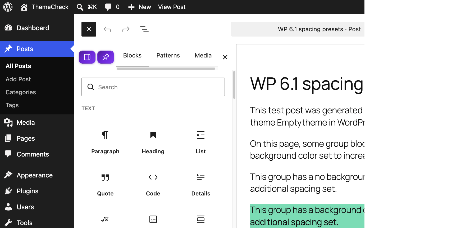Click the block Search field
Screen dimensions: 452x232
(x=153, y=87)
